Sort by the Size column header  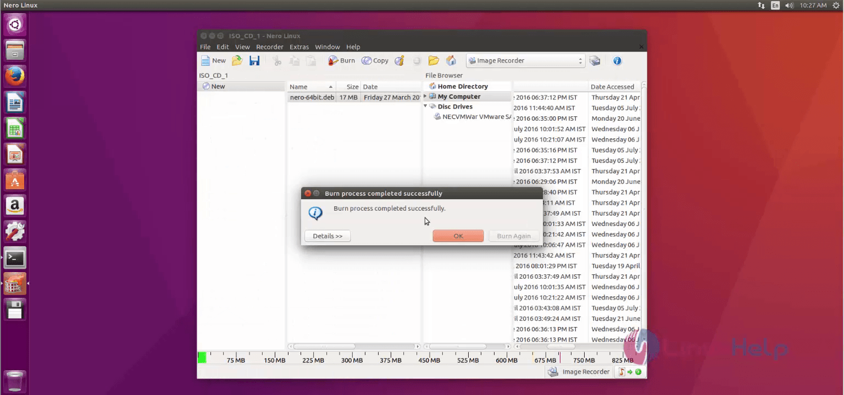pyautogui.click(x=348, y=87)
